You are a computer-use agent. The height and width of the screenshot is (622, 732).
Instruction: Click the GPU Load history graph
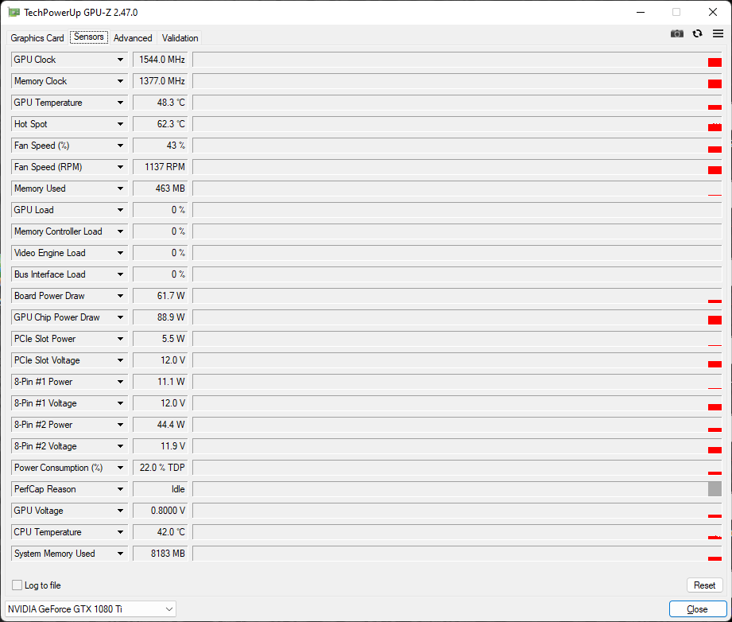point(457,210)
